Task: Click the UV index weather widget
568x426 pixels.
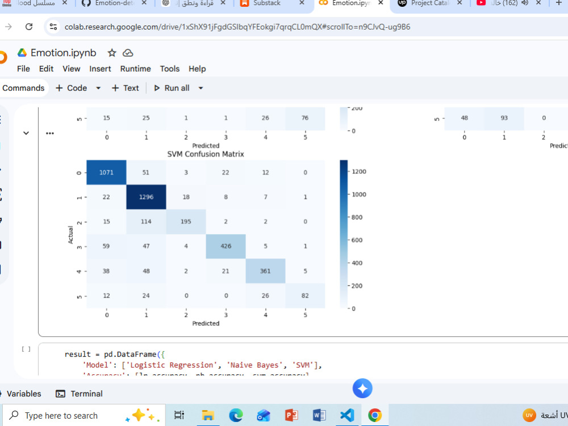Action: point(545,415)
